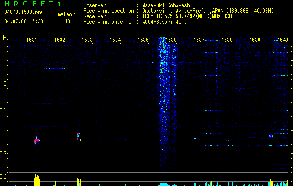The image size is (293, 186).
Task: Click the 1536 time marker
Action: 171,40
